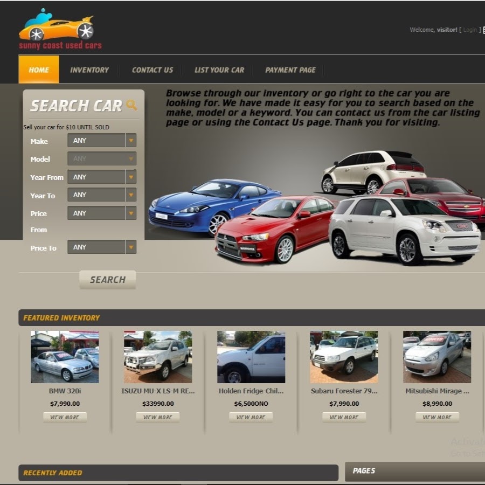Screen dimensions: 485x485
Task: Open the Payment Page menu item
Action: point(290,70)
